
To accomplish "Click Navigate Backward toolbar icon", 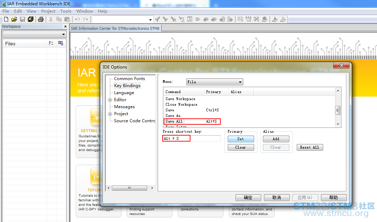I will (222, 19).
